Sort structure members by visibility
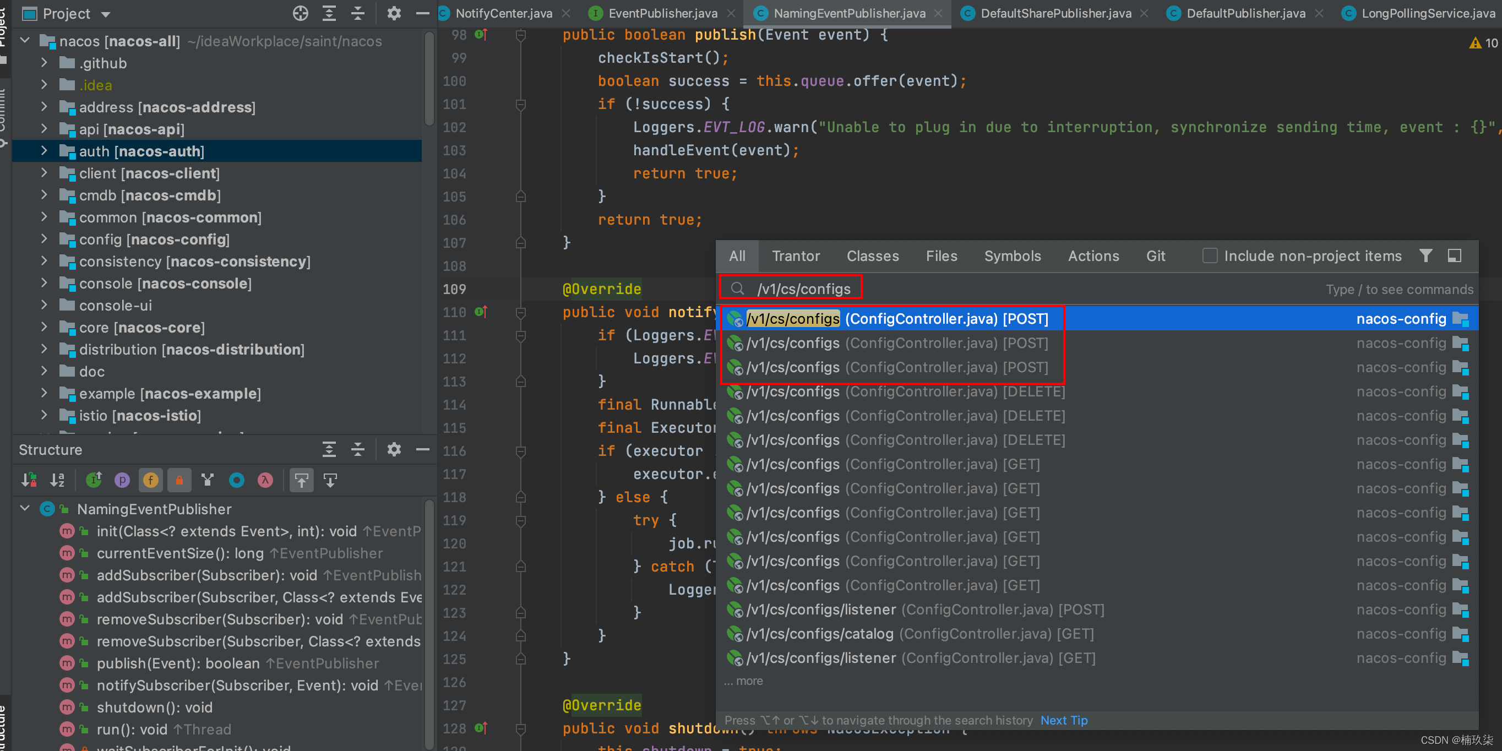 tap(29, 480)
